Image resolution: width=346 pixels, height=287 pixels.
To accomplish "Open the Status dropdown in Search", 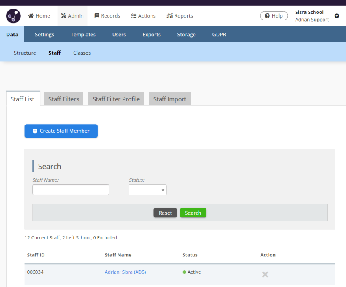I will coord(147,190).
